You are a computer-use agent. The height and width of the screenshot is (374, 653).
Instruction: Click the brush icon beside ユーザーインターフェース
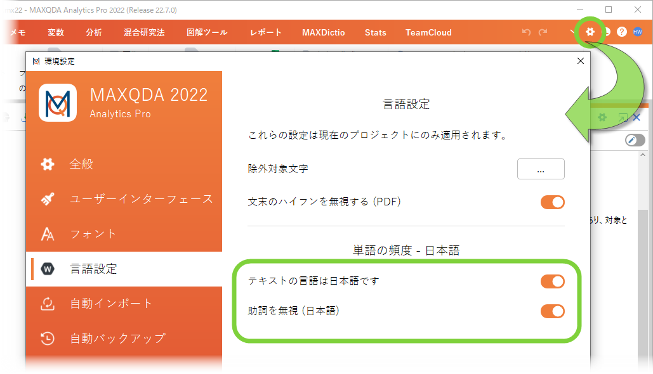coord(48,199)
